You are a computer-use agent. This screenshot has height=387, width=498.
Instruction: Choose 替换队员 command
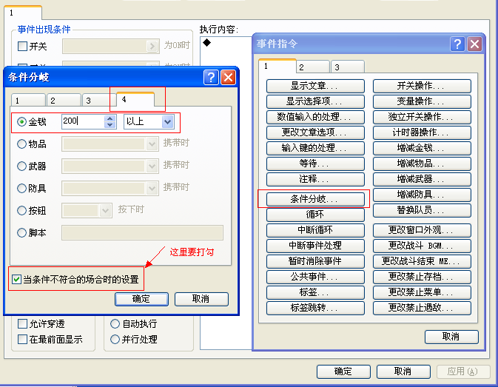[x=422, y=210]
